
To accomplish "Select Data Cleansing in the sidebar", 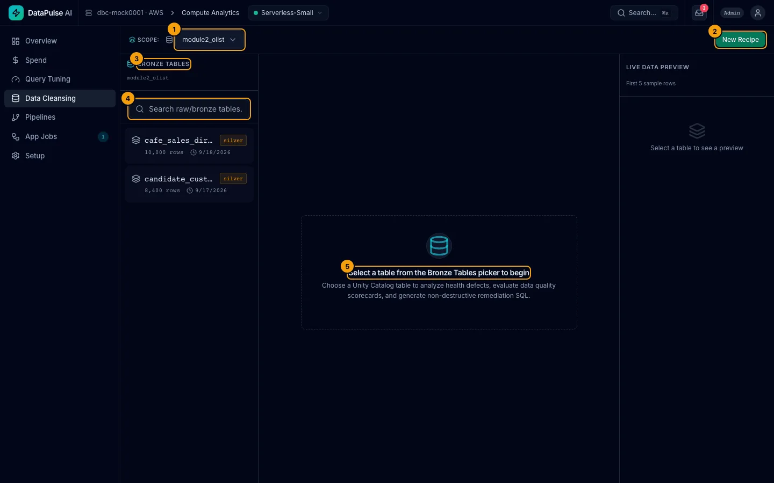I will pos(60,98).
